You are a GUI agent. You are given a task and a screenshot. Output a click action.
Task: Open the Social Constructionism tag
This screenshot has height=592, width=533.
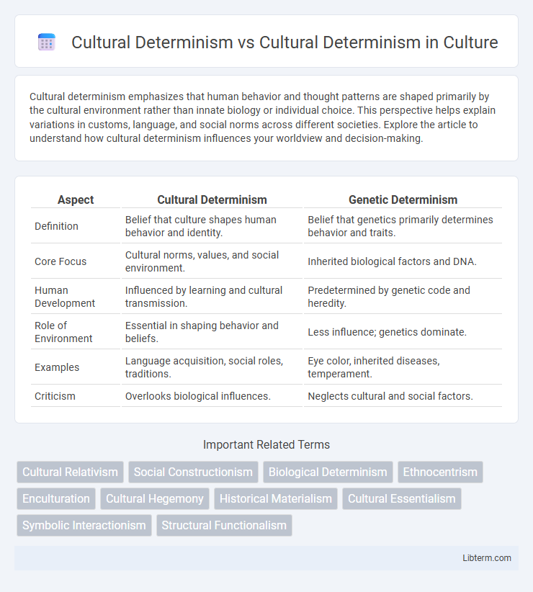pos(193,472)
